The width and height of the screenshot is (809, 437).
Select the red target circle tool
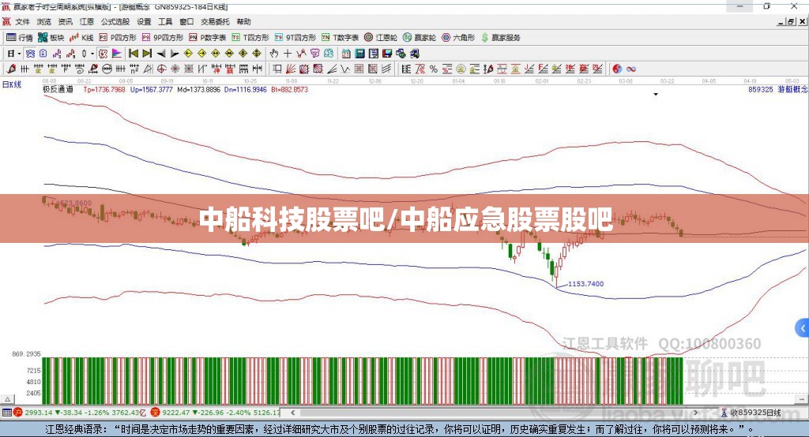tap(161, 69)
